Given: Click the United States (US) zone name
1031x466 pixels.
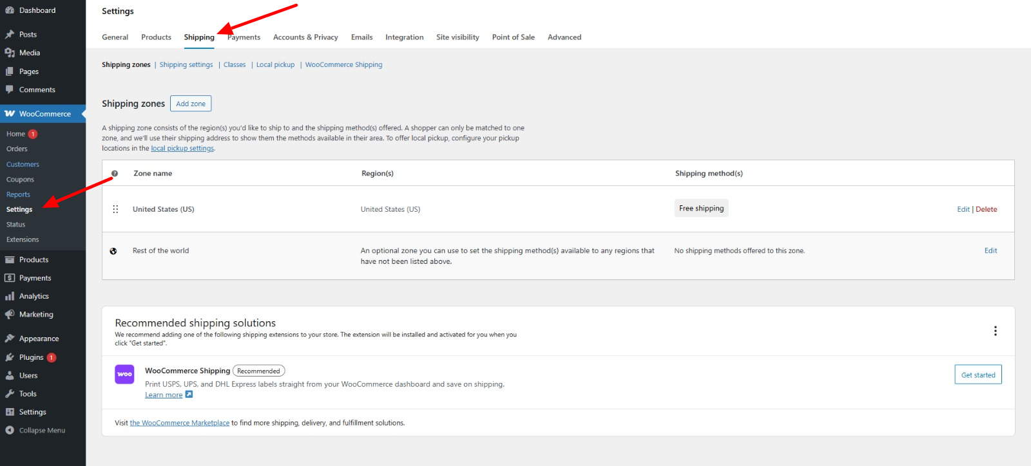Looking at the screenshot, I should [x=163, y=209].
